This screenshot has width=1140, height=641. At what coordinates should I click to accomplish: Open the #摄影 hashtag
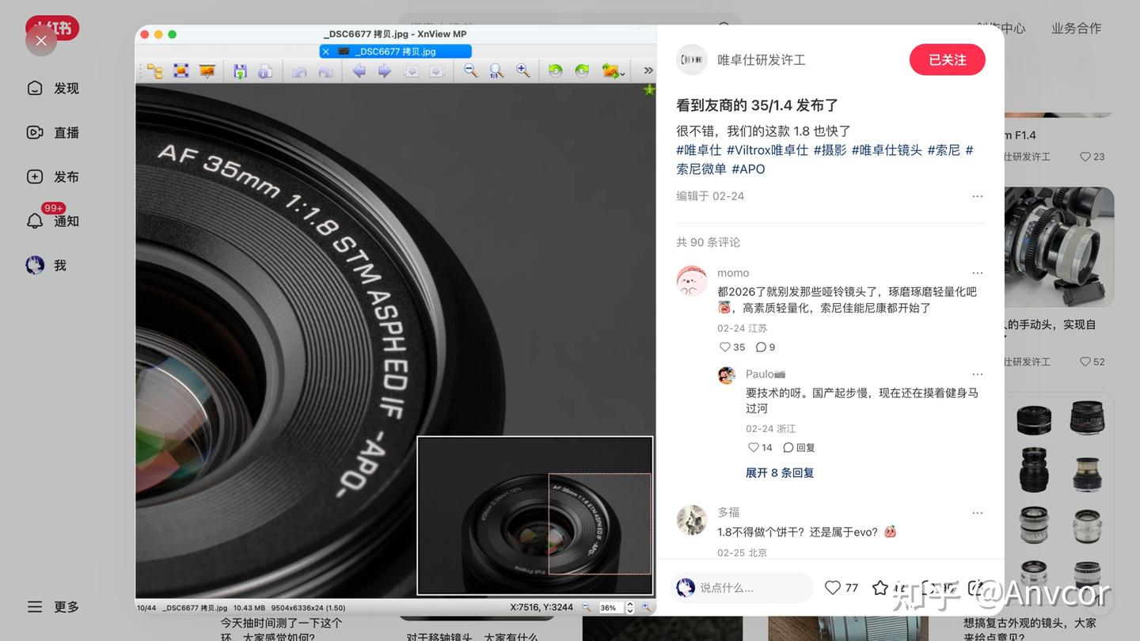830,150
